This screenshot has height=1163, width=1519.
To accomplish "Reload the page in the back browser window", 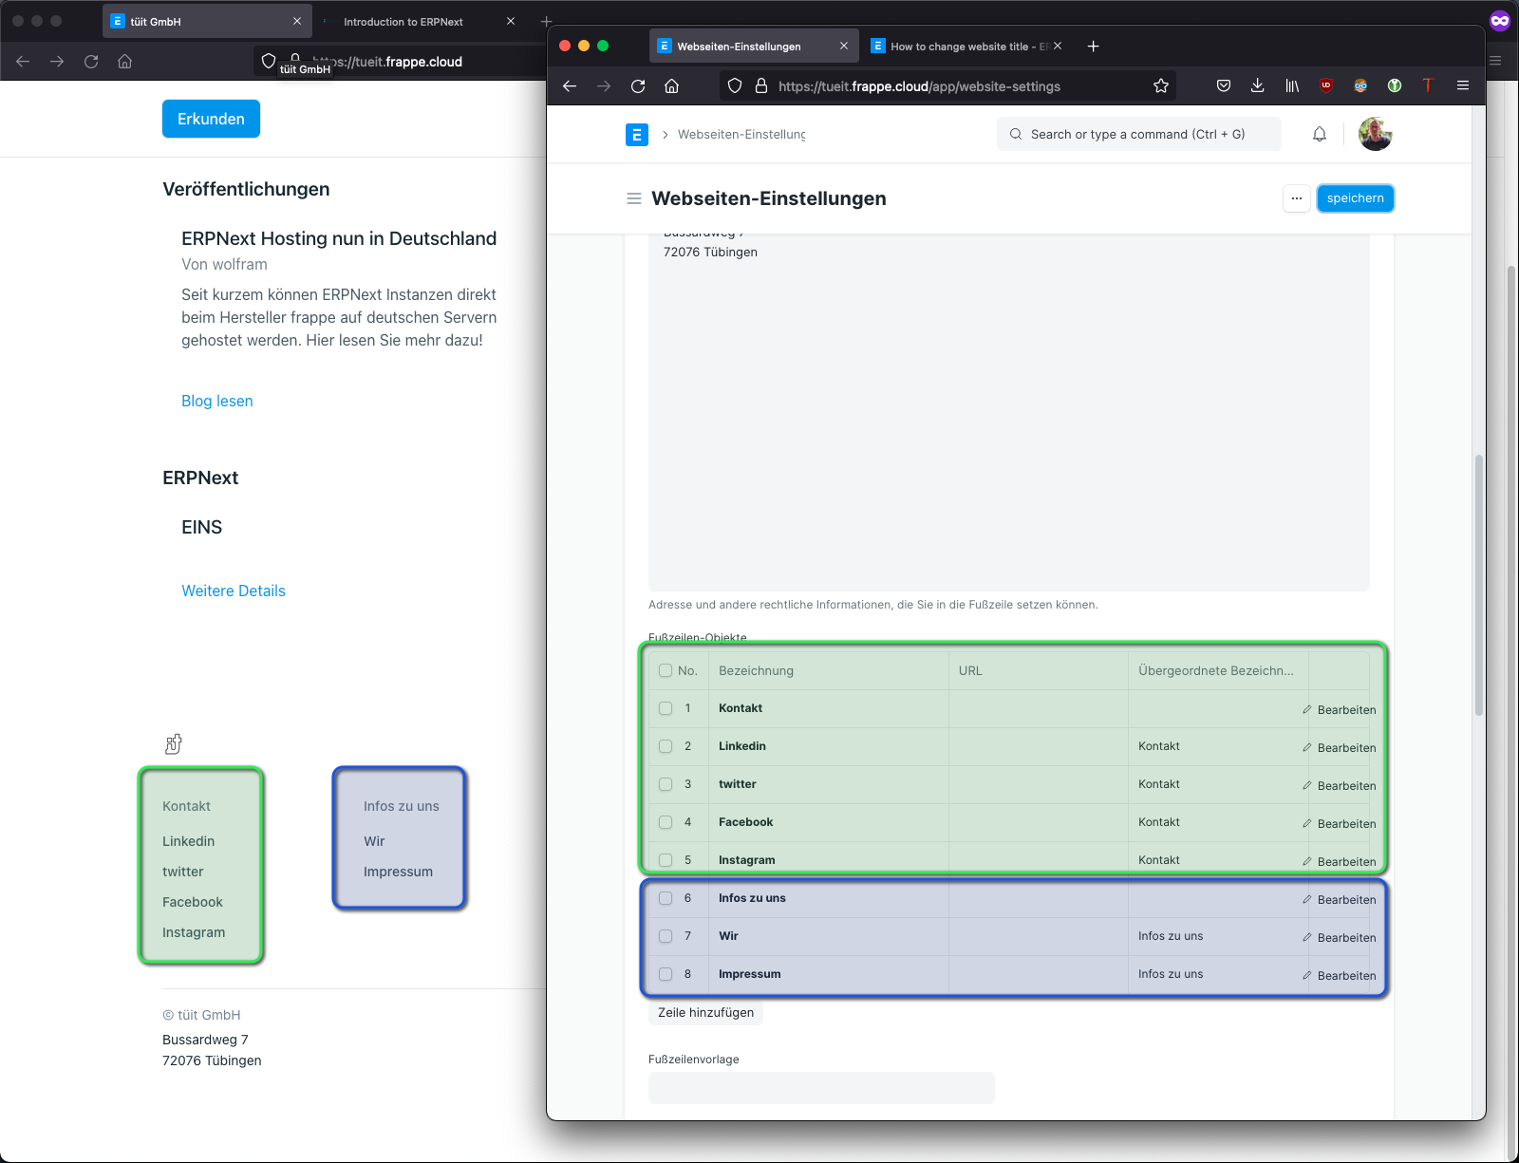I will pos(91,62).
